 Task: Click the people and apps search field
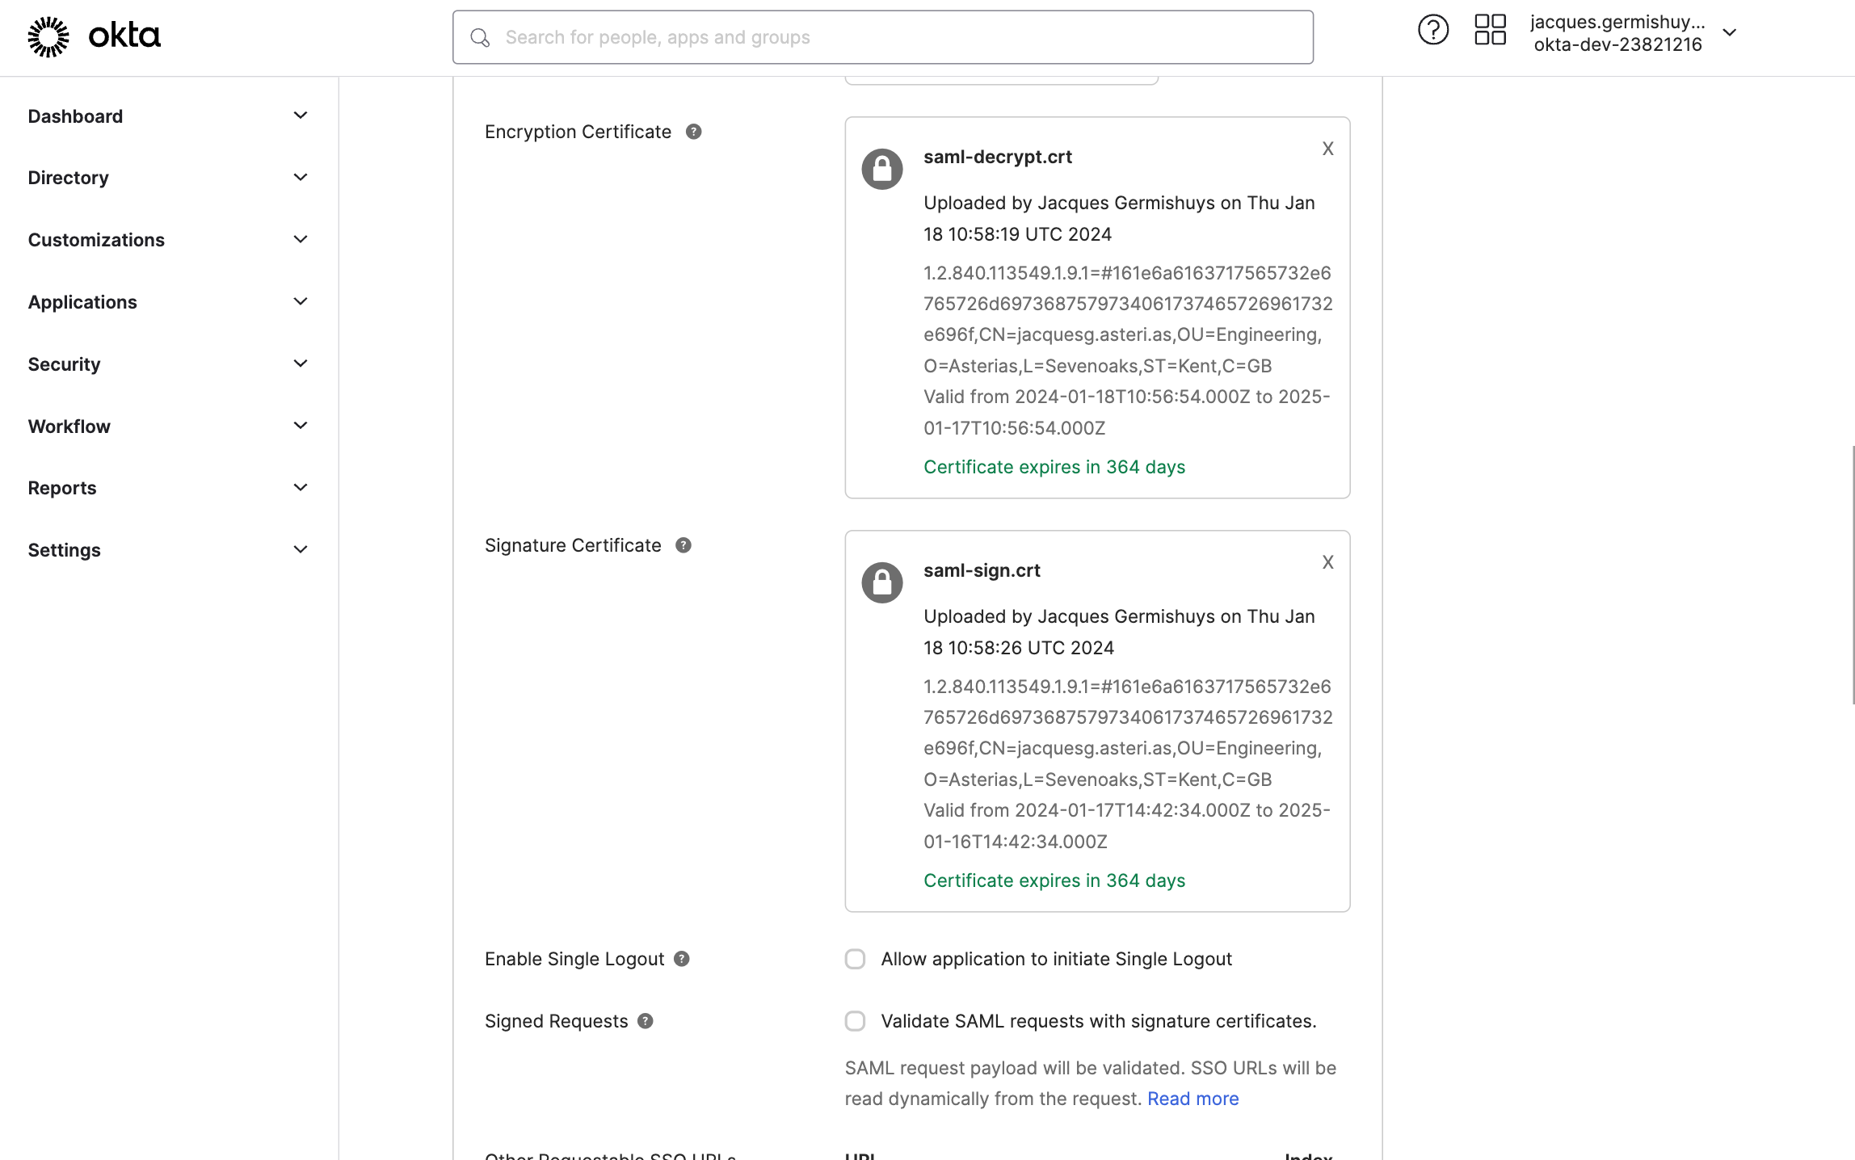[x=882, y=37]
